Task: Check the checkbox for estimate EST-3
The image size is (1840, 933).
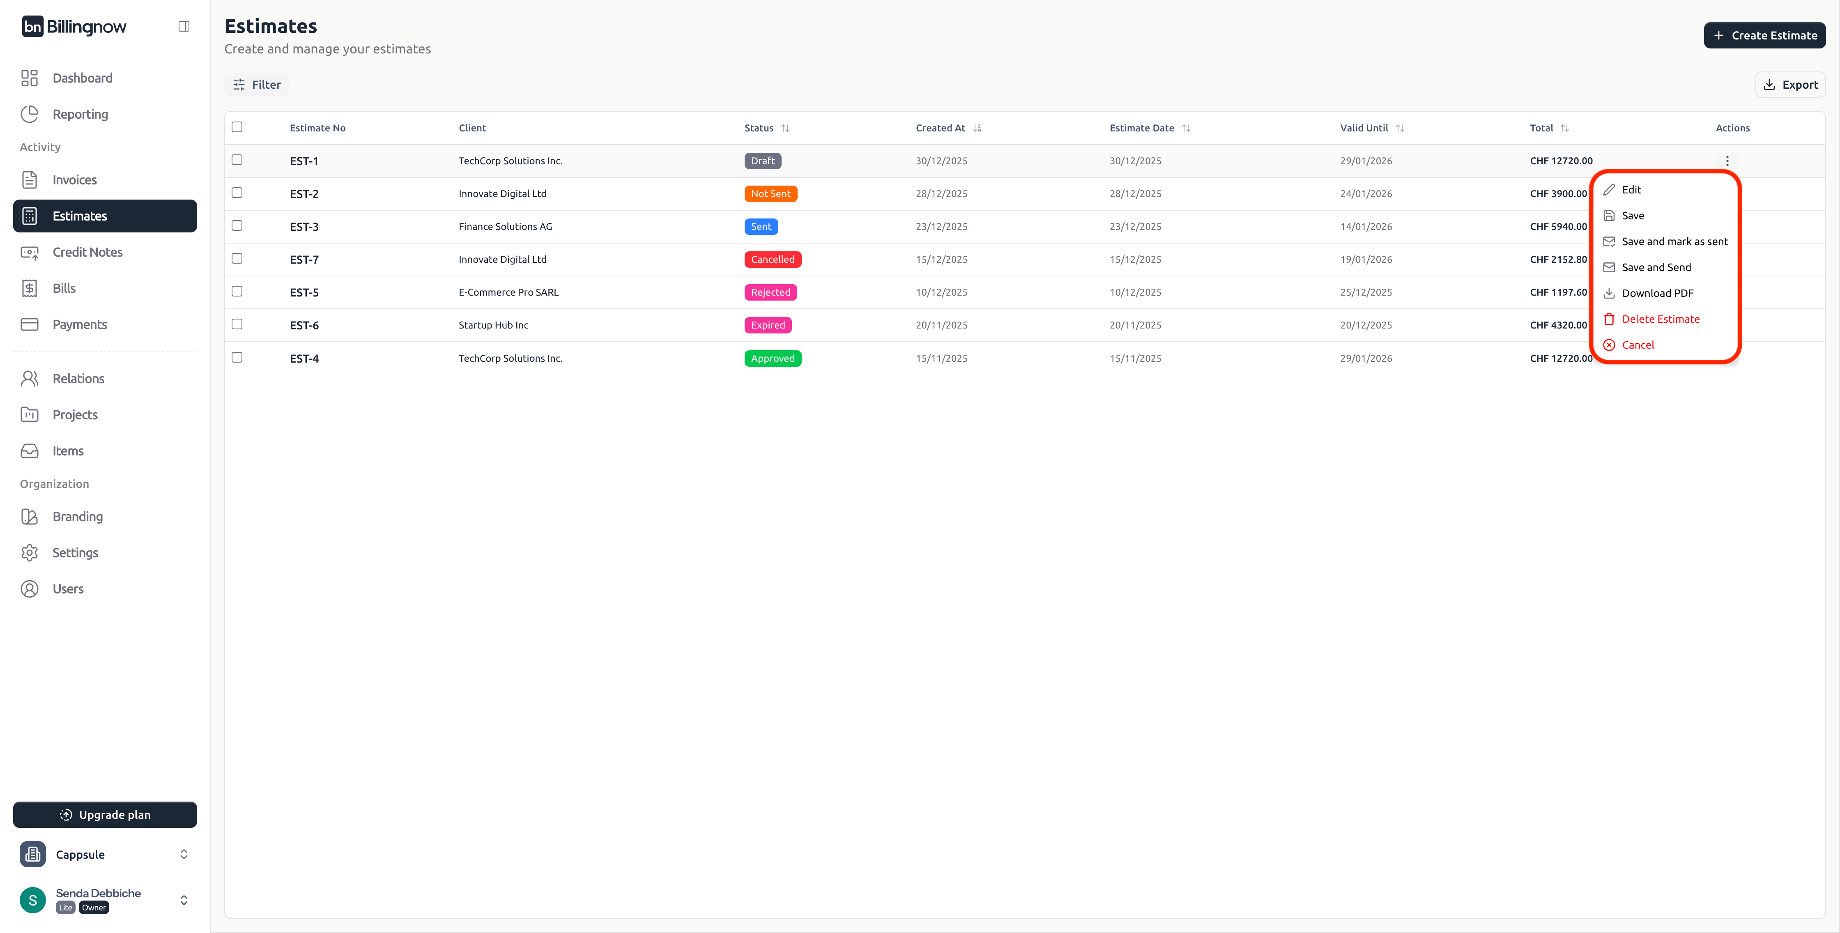Action: [x=237, y=226]
